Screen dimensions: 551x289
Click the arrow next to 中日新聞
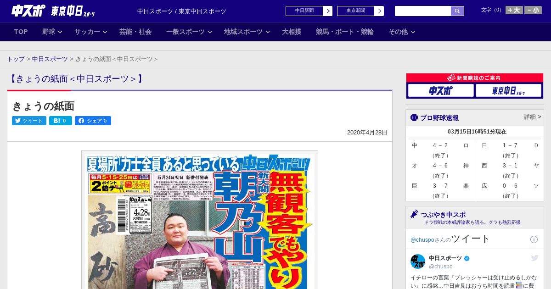pos(328,11)
